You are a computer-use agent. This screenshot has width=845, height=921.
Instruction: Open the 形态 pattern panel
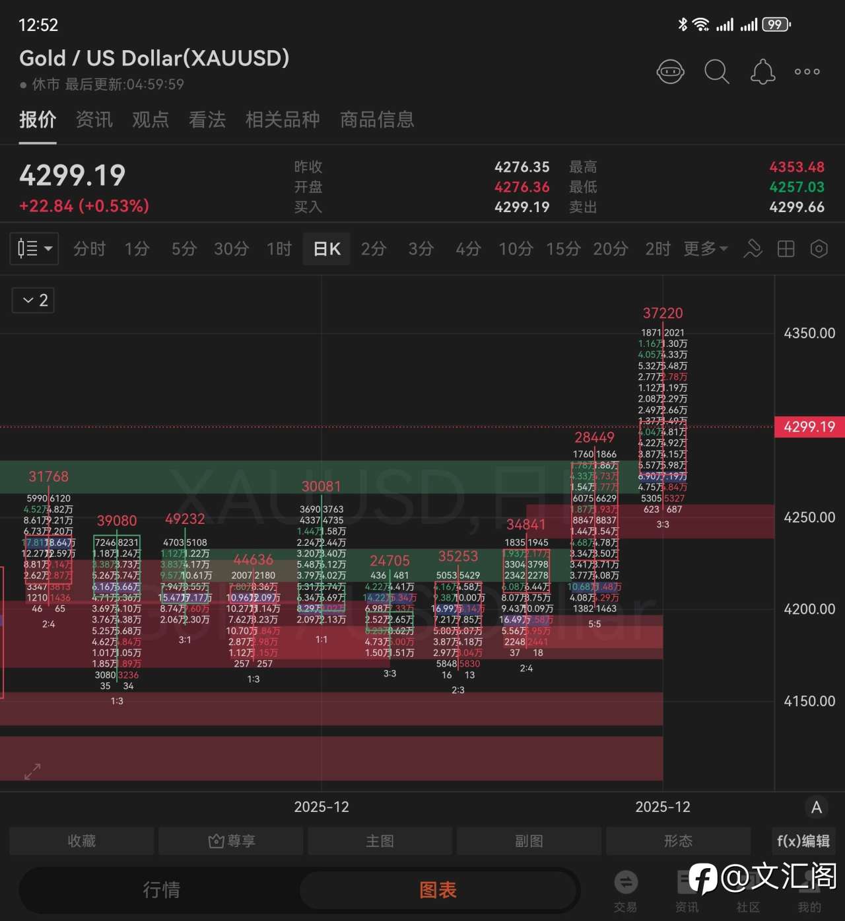point(678,840)
